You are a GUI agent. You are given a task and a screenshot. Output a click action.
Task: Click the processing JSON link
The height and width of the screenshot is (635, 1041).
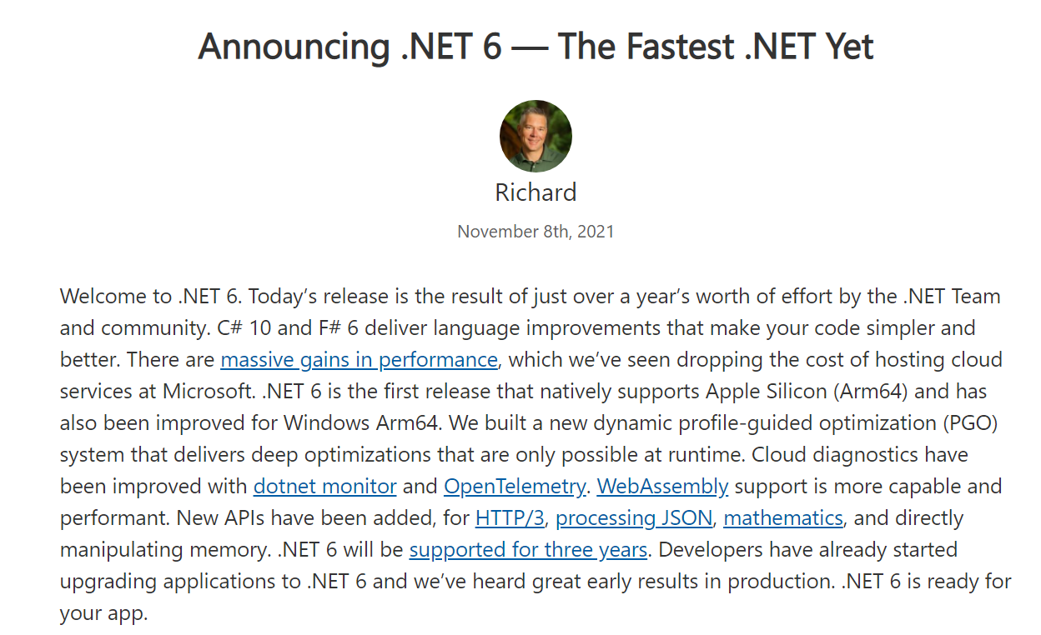pos(634,518)
